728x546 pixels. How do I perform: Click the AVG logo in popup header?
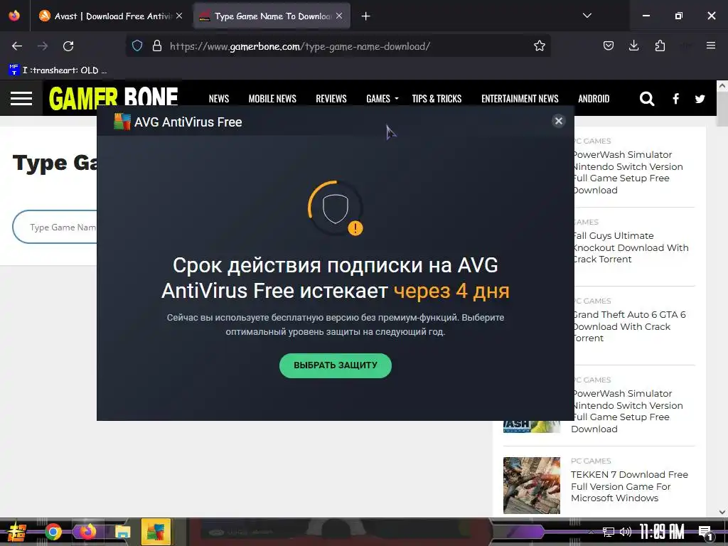pos(122,122)
